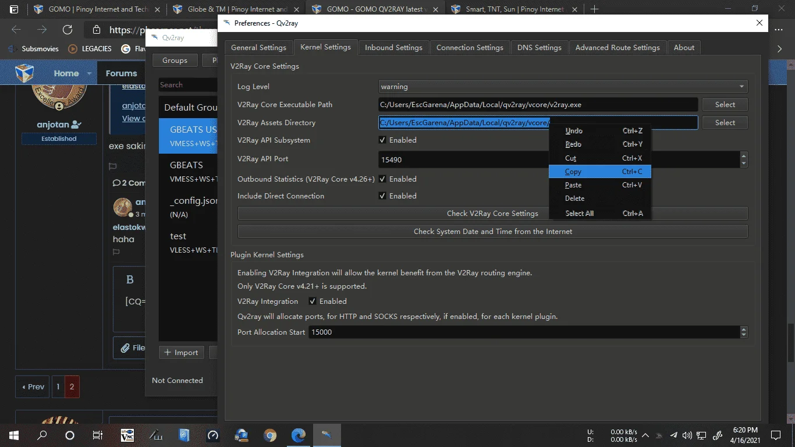Click the forum site cube logo
795x447 pixels.
click(24, 73)
